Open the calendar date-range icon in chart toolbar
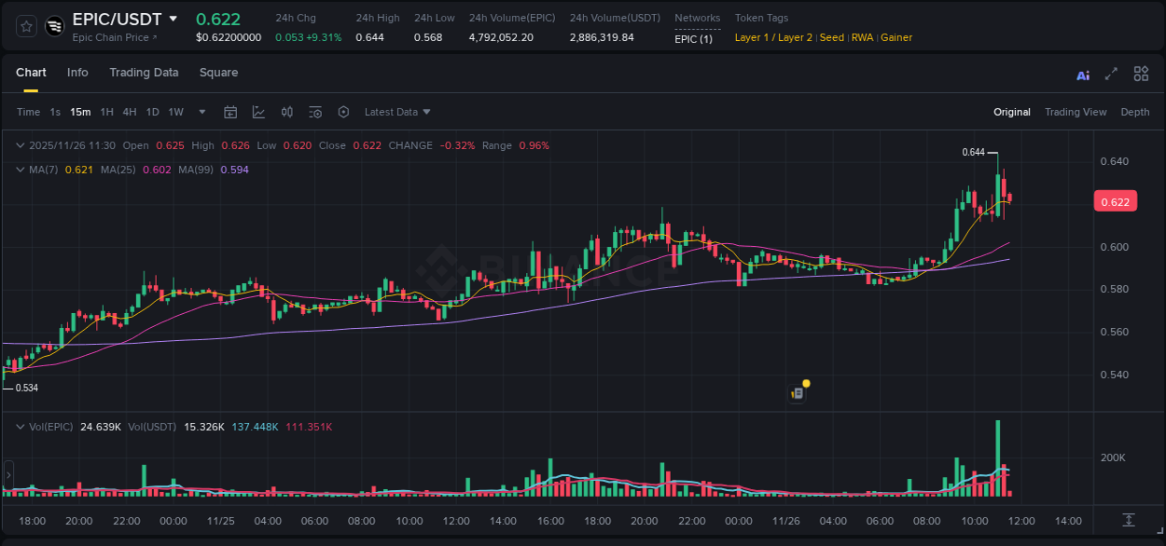The width and height of the screenshot is (1166, 546). click(230, 112)
